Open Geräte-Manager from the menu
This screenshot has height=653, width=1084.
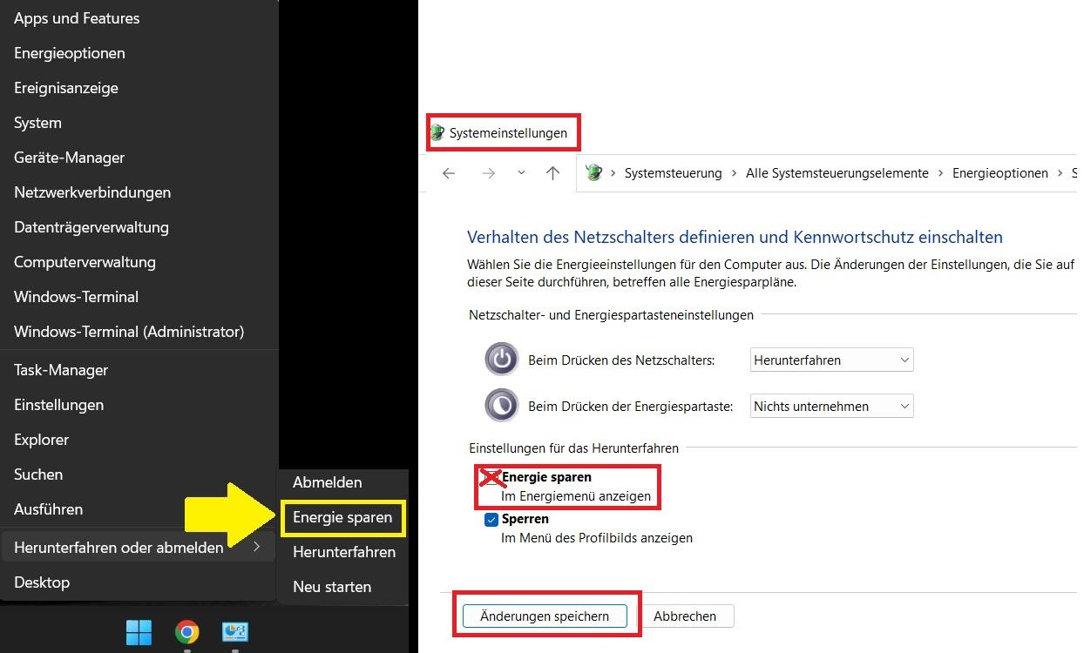coord(139,158)
